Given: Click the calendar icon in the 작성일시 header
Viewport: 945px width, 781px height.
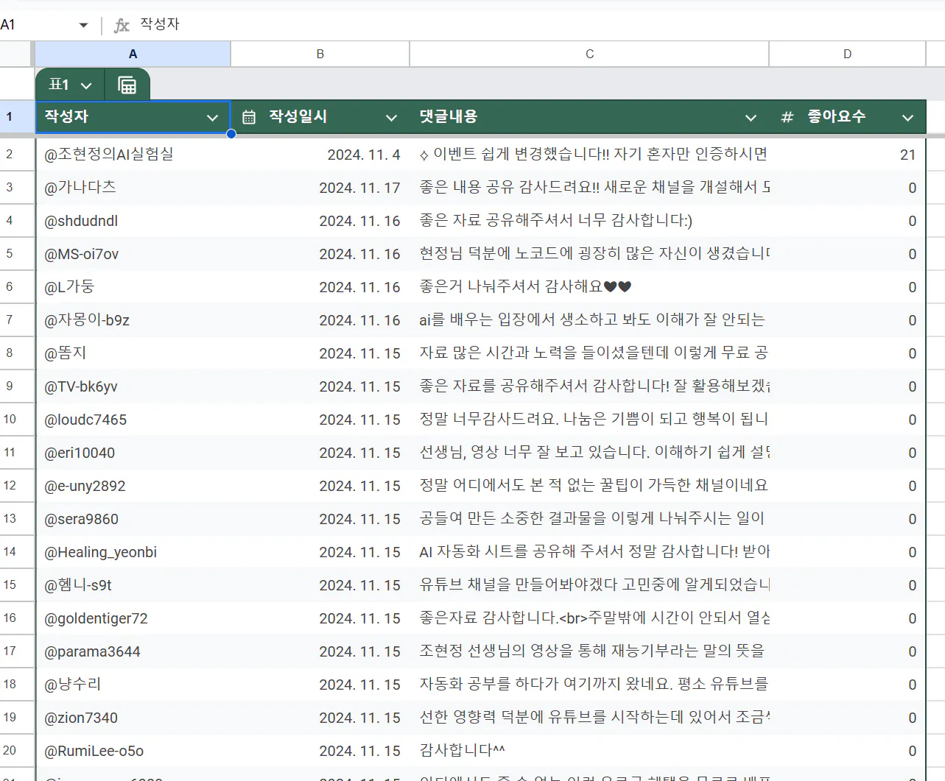Looking at the screenshot, I should pyautogui.click(x=250, y=116).
